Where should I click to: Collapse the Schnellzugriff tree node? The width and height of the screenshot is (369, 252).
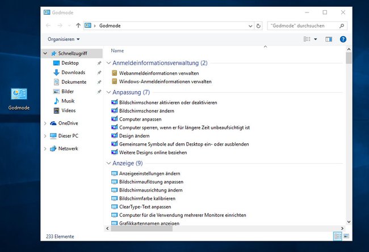click(45, 53)
